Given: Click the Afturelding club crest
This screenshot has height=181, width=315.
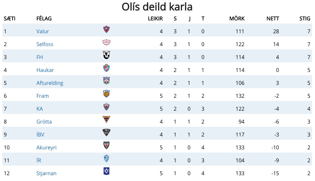Looking at the screenshot, I should 106,81.
